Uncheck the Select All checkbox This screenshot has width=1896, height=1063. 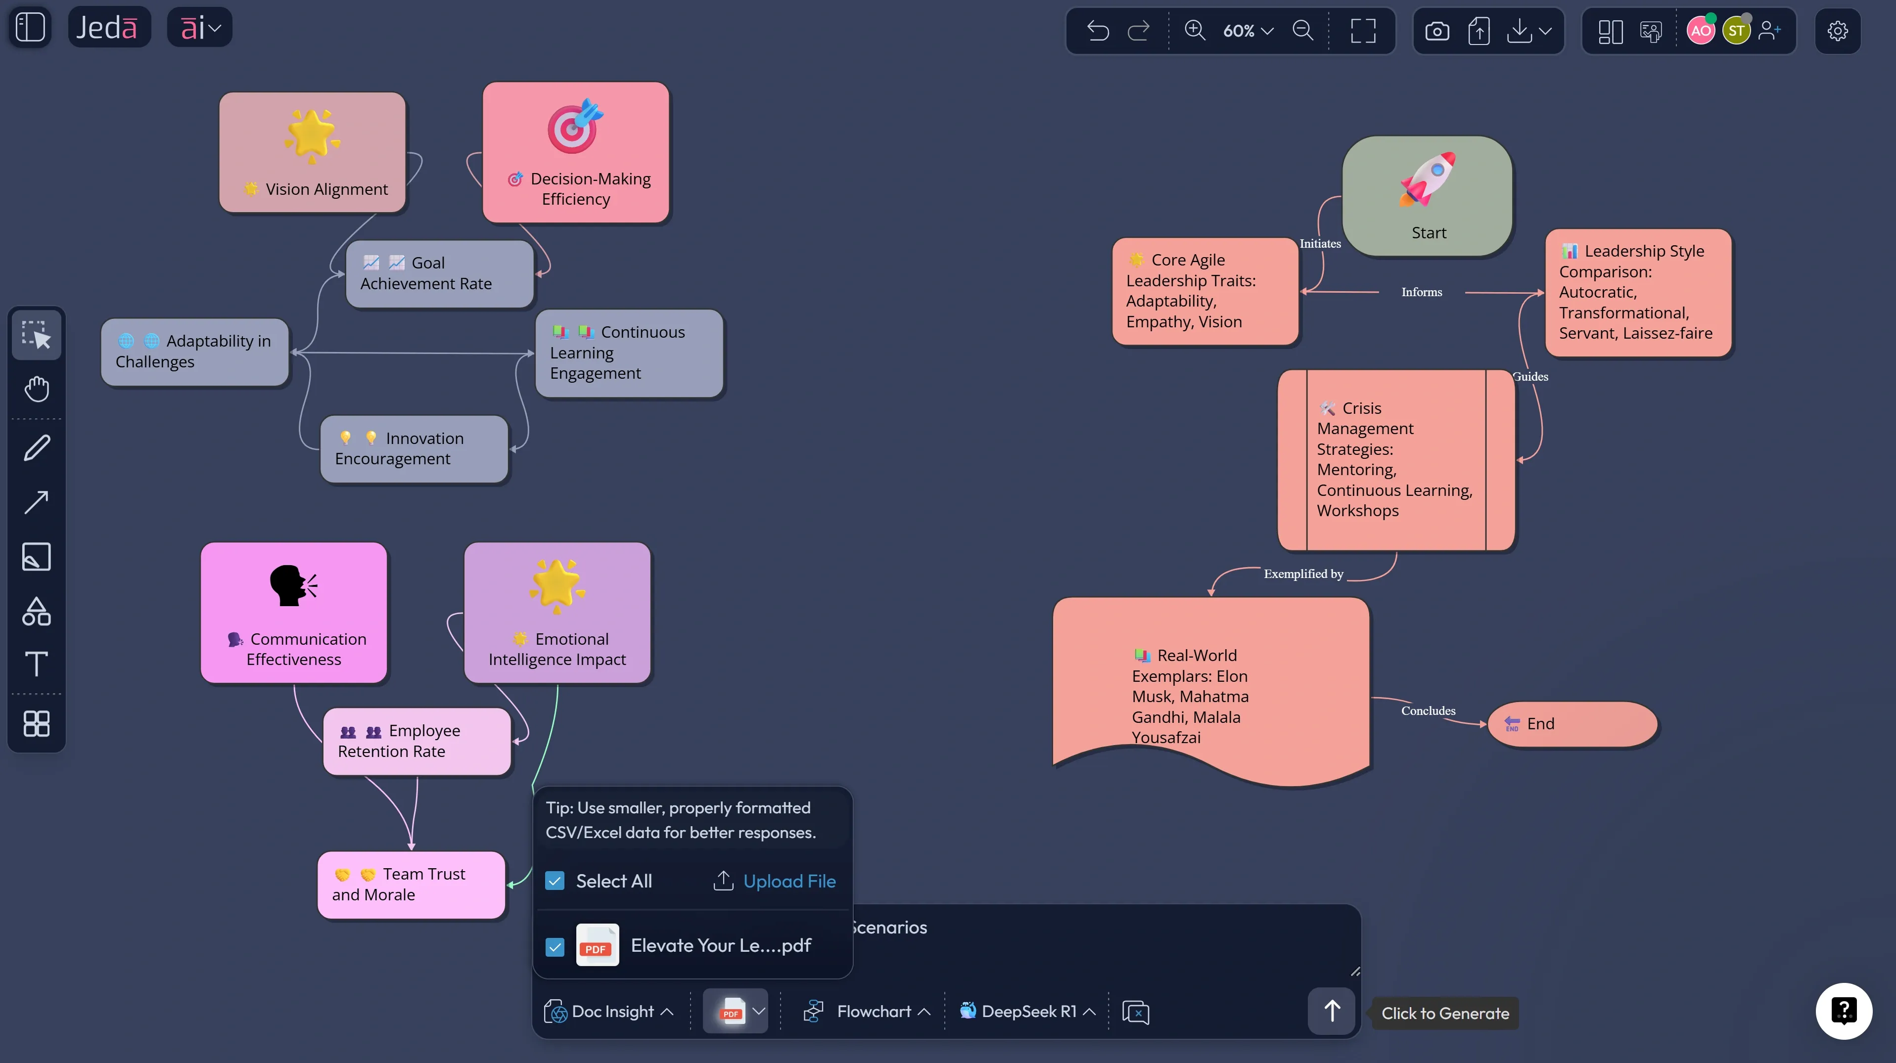pyautogui.click(x=555, y=881)
